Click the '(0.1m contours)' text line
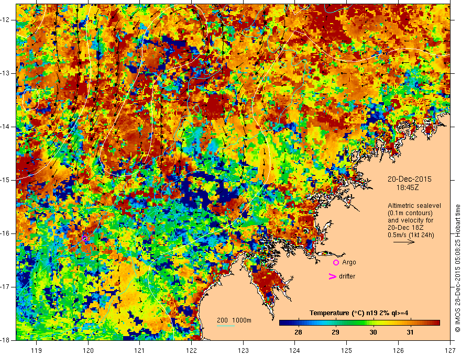The width and height of the screenshot is (461, 356). point(410,213)
